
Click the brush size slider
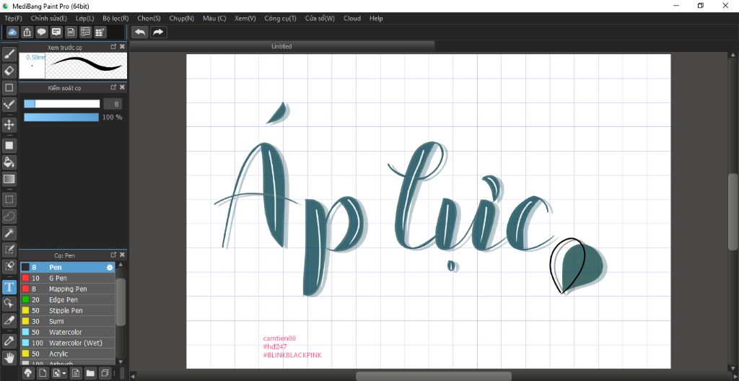click(x=62, y=104)
